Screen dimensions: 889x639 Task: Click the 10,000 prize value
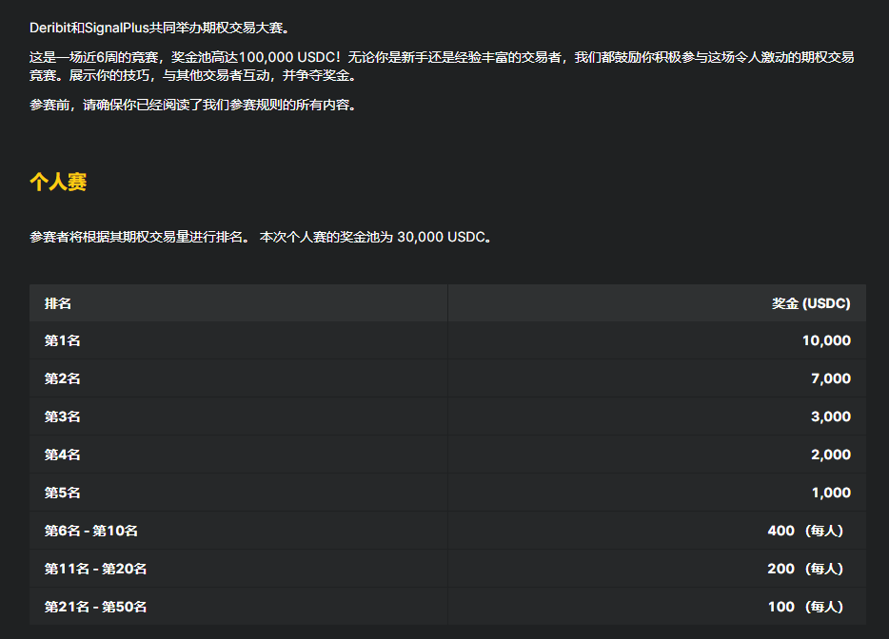826,340
